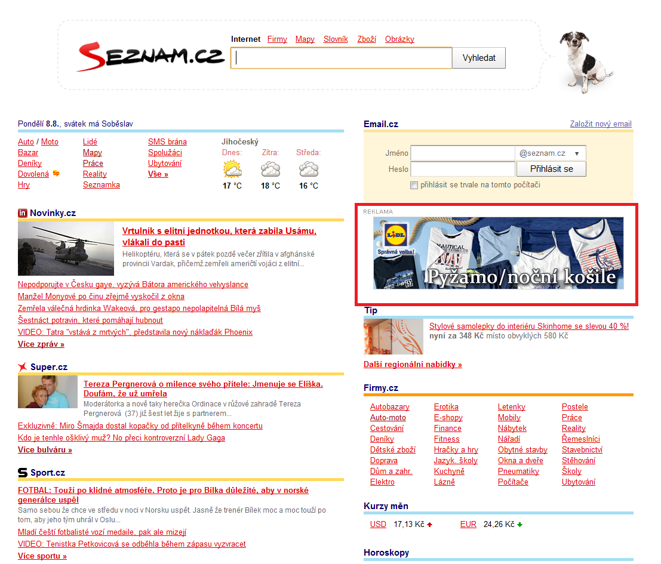Viewport: 661px width, 564px height.
Task: Click the red USD up arrow
Action: pyautogui.click(x=429, y=525)
